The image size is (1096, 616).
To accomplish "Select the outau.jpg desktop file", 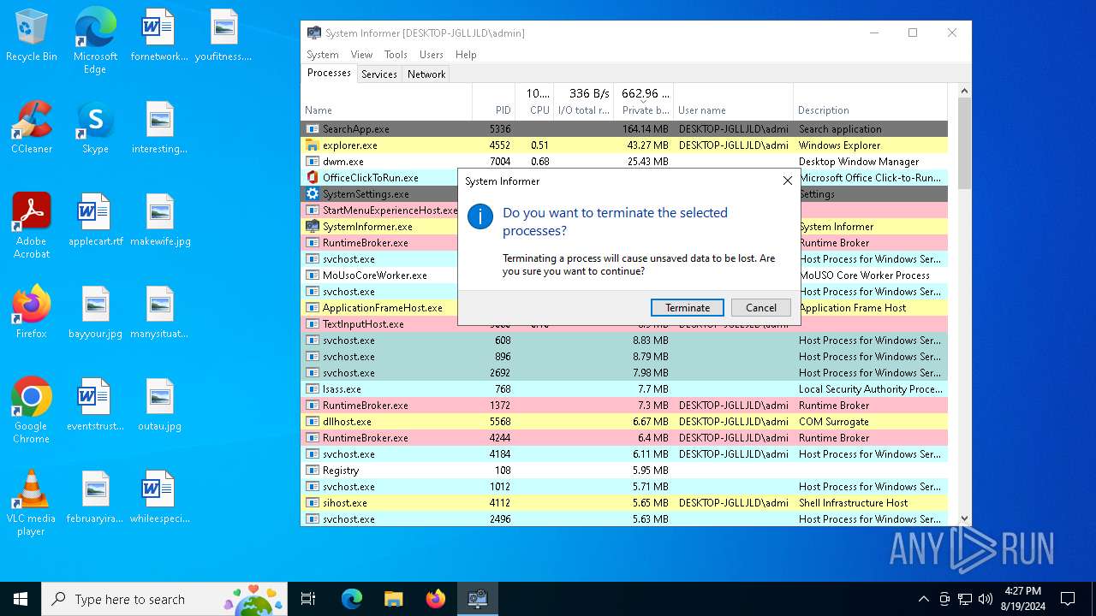I will [160, 405].
